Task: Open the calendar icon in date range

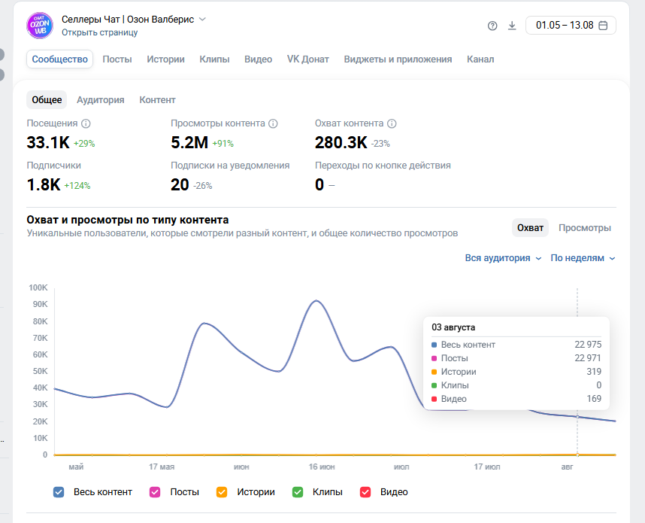Action: (603, 26)
